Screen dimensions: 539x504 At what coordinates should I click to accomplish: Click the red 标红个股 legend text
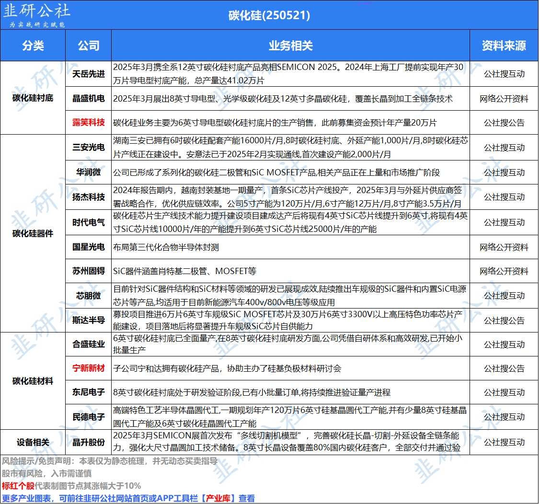(x=18, y=486)
